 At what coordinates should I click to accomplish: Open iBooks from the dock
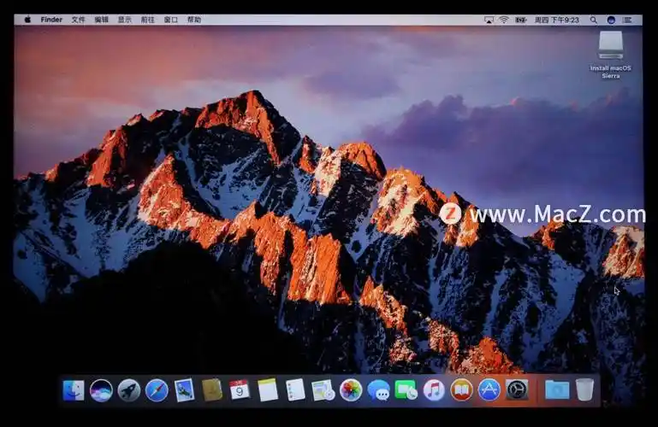(x=461, y=390)
